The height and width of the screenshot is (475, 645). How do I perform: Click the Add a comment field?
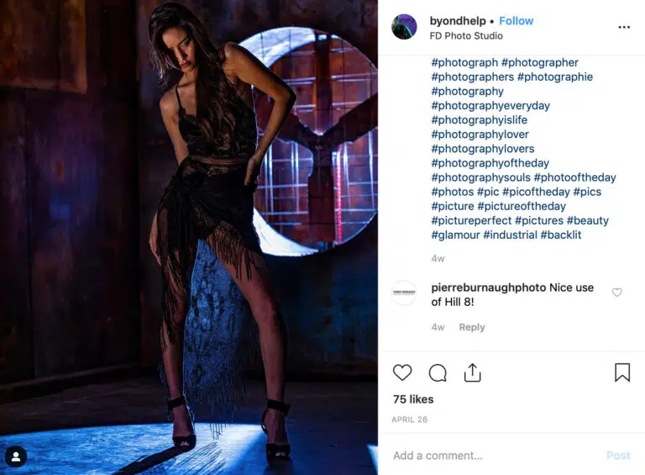(494, 455)
